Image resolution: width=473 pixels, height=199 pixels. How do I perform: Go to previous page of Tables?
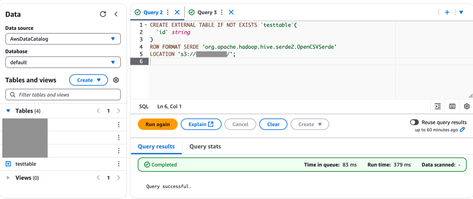pos(98,111)
